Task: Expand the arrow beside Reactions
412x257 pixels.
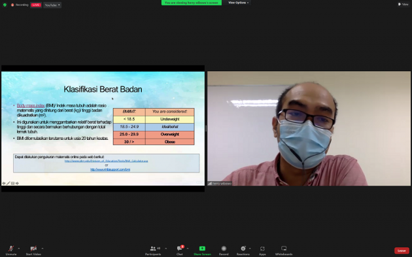Action: pyautogui.click(x=250, y=248)
